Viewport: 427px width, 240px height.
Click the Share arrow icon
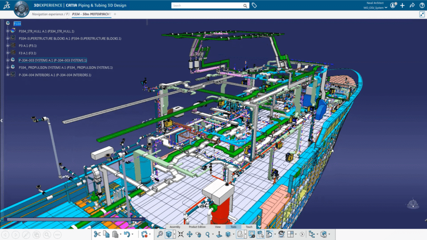[x=412, y=6]
